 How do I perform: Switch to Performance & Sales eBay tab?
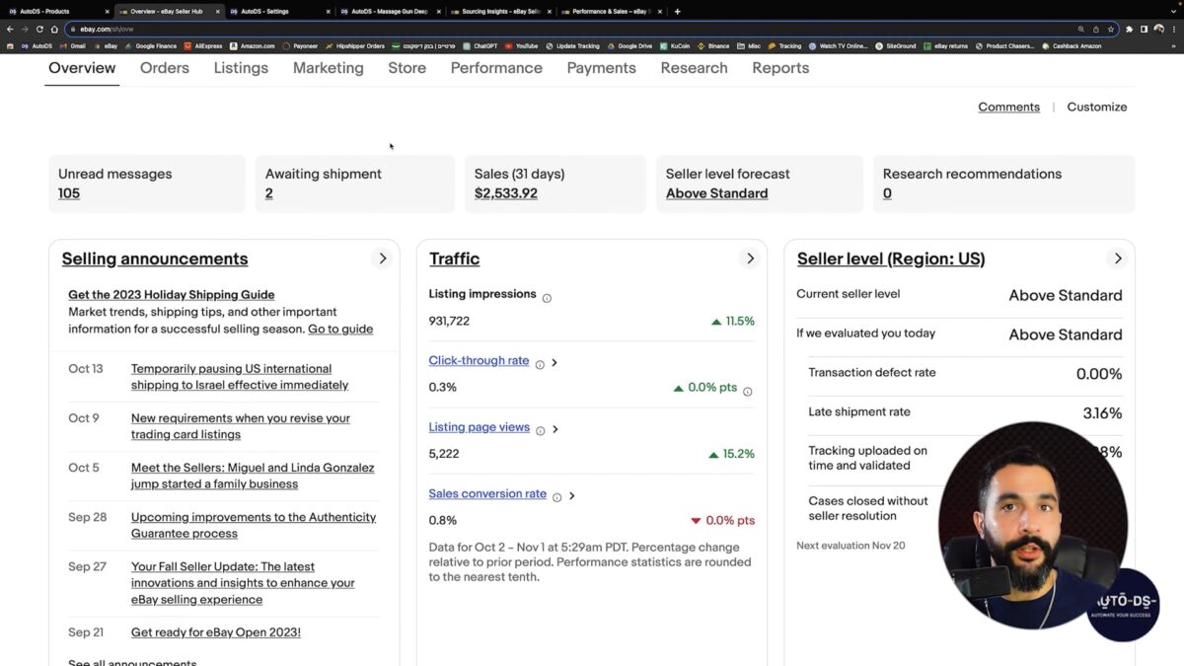pyautogui.click(x=610, y=11)
